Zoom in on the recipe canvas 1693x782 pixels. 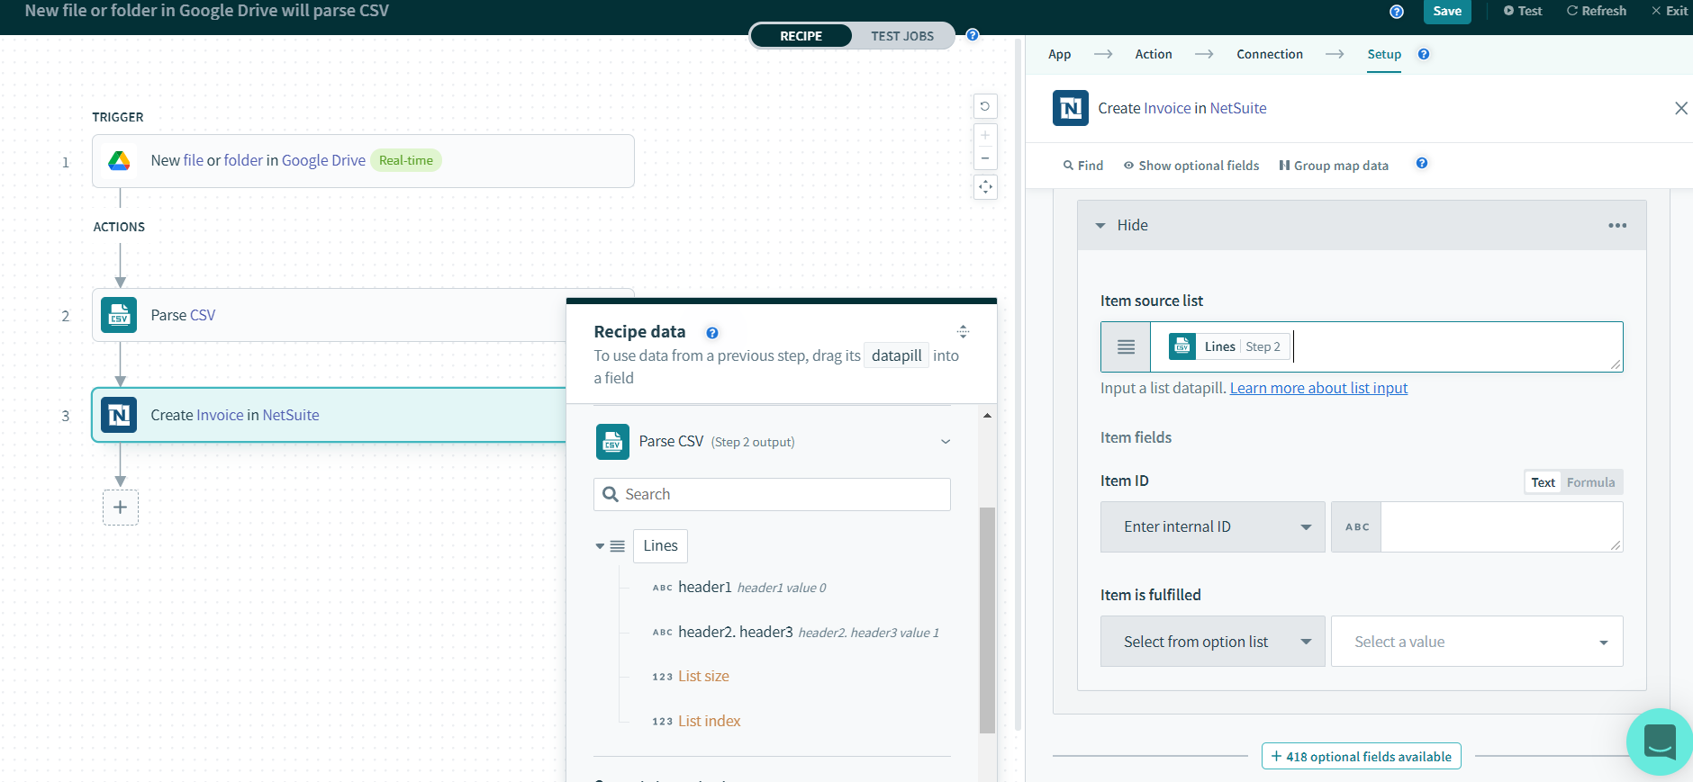coord(985,135)
